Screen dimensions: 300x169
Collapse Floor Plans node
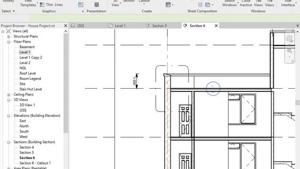pyautogui.click(x=8, y=42)
